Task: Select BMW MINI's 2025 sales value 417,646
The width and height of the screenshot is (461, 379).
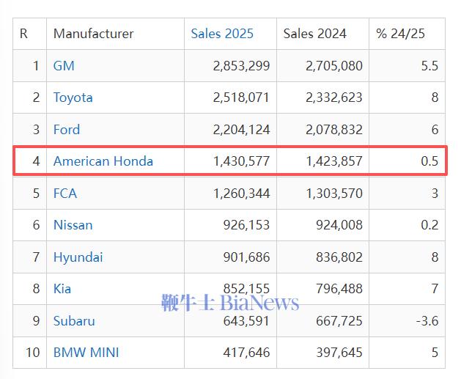Action: [x=246, y=353]
